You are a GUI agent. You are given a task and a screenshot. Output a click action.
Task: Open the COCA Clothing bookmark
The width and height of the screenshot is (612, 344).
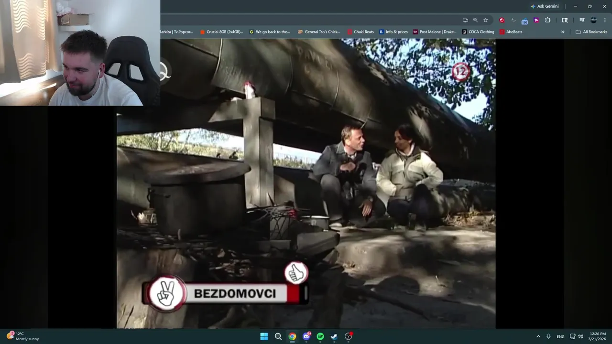478,32
